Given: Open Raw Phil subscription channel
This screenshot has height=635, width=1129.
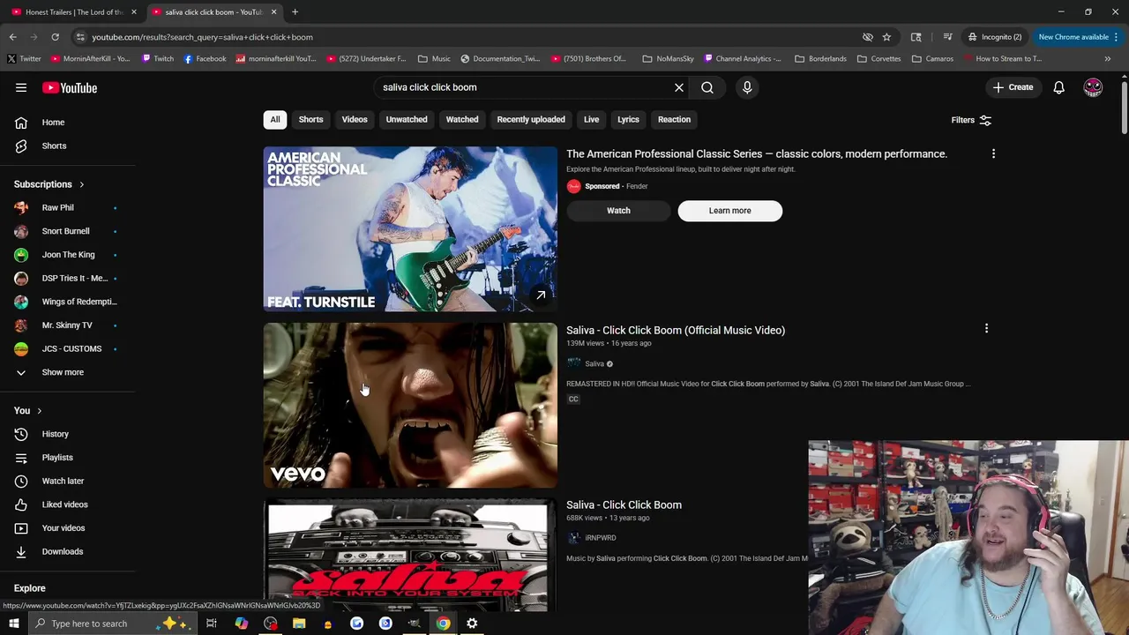Looking at the screenshot, I should pos(57,207).
